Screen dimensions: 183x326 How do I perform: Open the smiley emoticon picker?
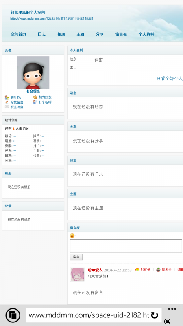[72, 236]
